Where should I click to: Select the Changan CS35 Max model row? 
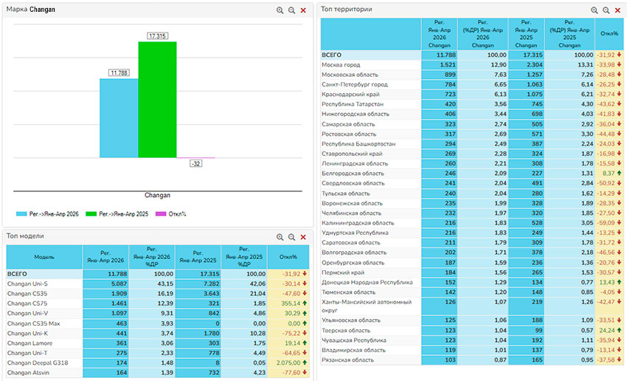pos(158,323)
